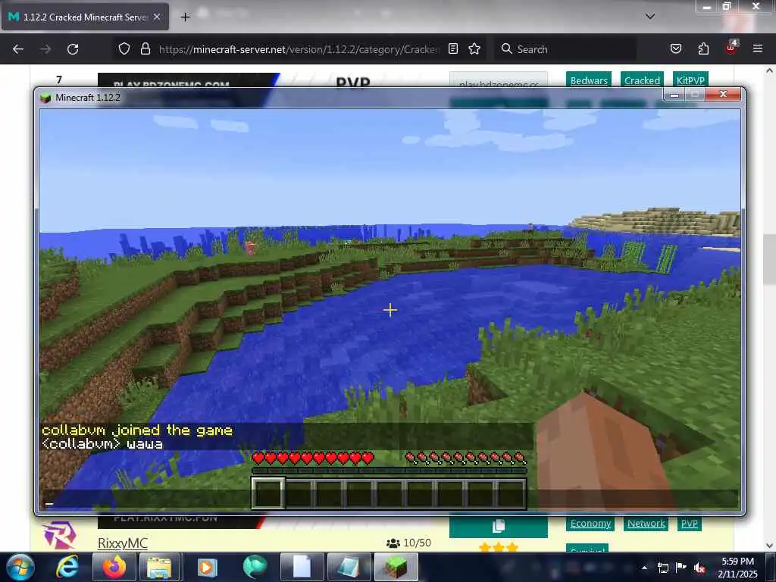Screen dimensions: 776x582
Task: Click the padlock site security icon
Action: click(145, 48)
